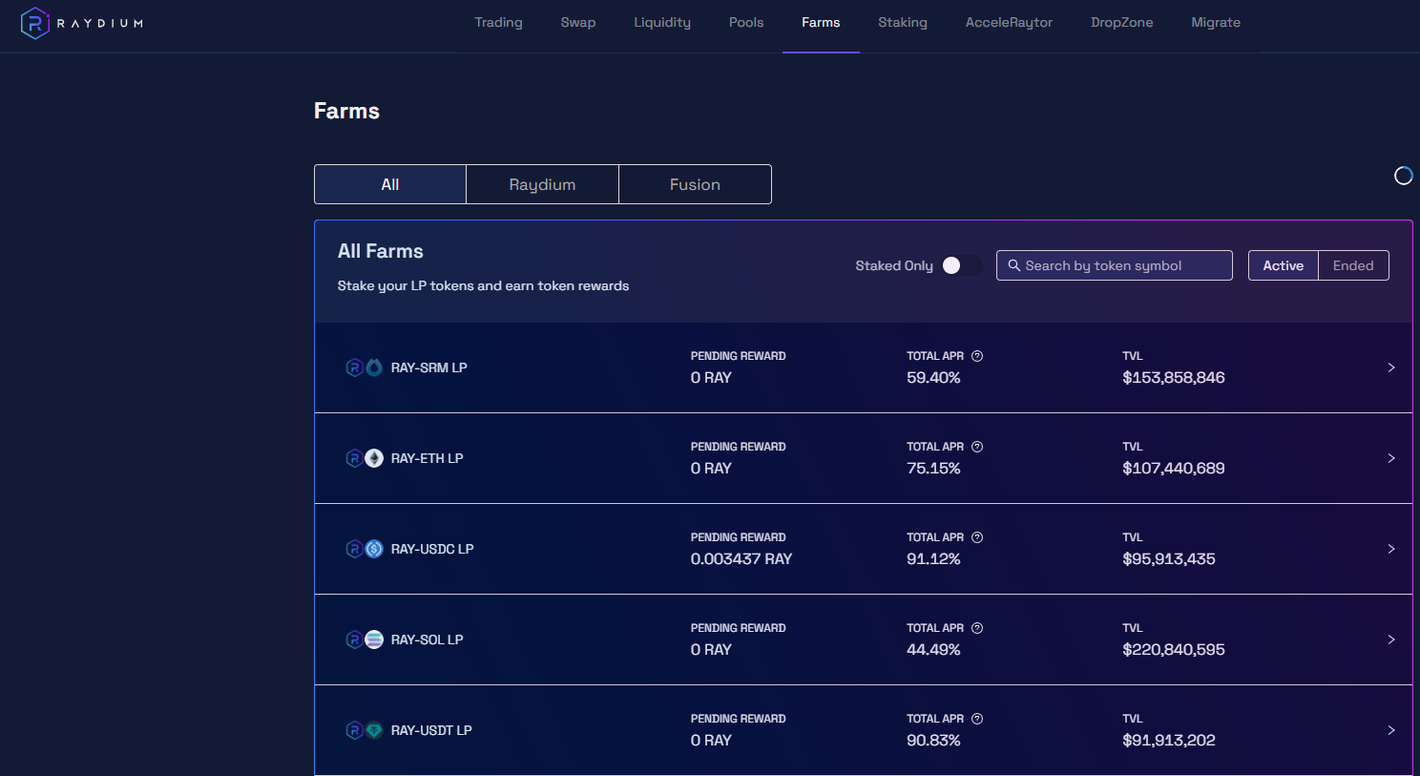
Task: Switch to the Raydium farms tab
Action: [542, 184]
